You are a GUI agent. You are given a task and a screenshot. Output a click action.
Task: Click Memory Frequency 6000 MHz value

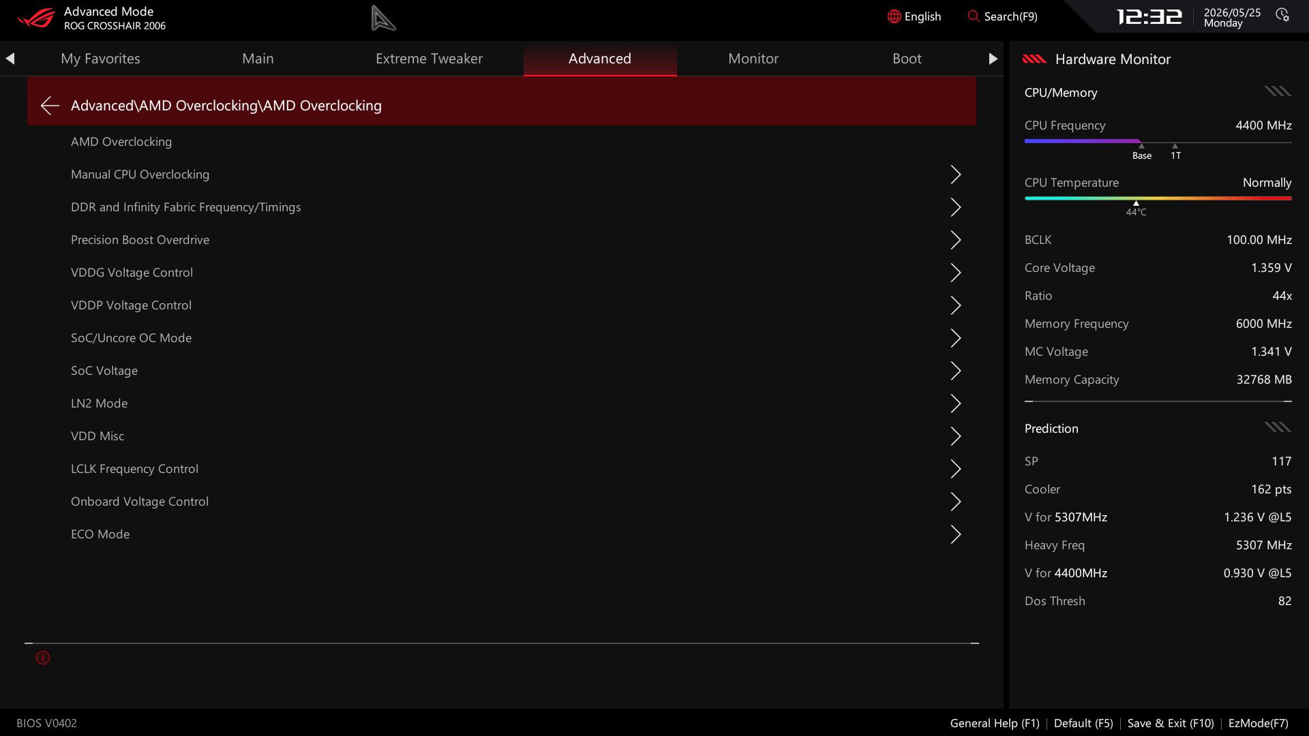click(1263, 324)
